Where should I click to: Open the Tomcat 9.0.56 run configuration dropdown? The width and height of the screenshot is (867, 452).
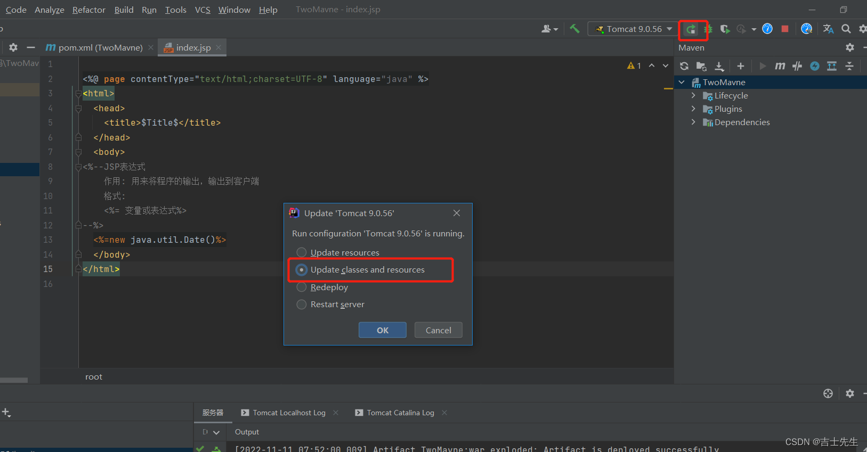point(633,29)
